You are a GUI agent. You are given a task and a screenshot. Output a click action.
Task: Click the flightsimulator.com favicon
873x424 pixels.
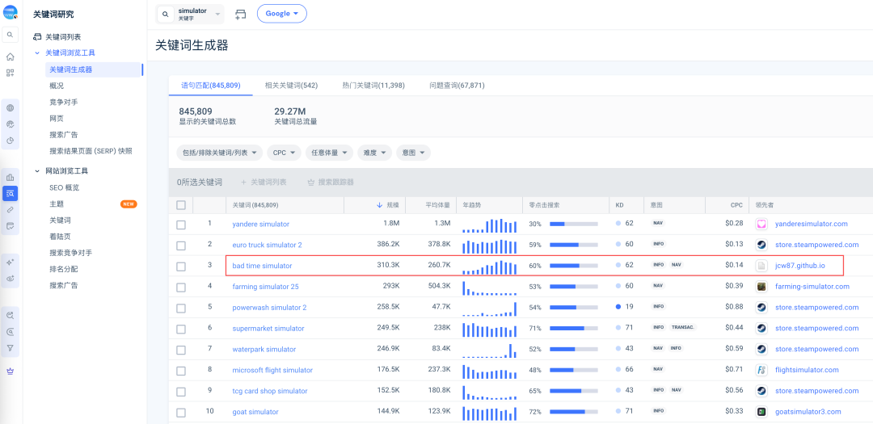(x=761, y=370)
